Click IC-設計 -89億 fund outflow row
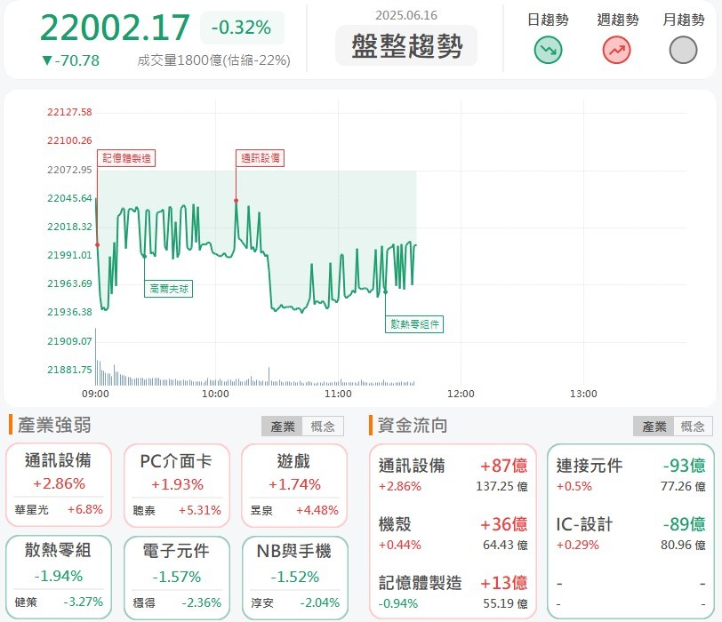 (630, 534)
